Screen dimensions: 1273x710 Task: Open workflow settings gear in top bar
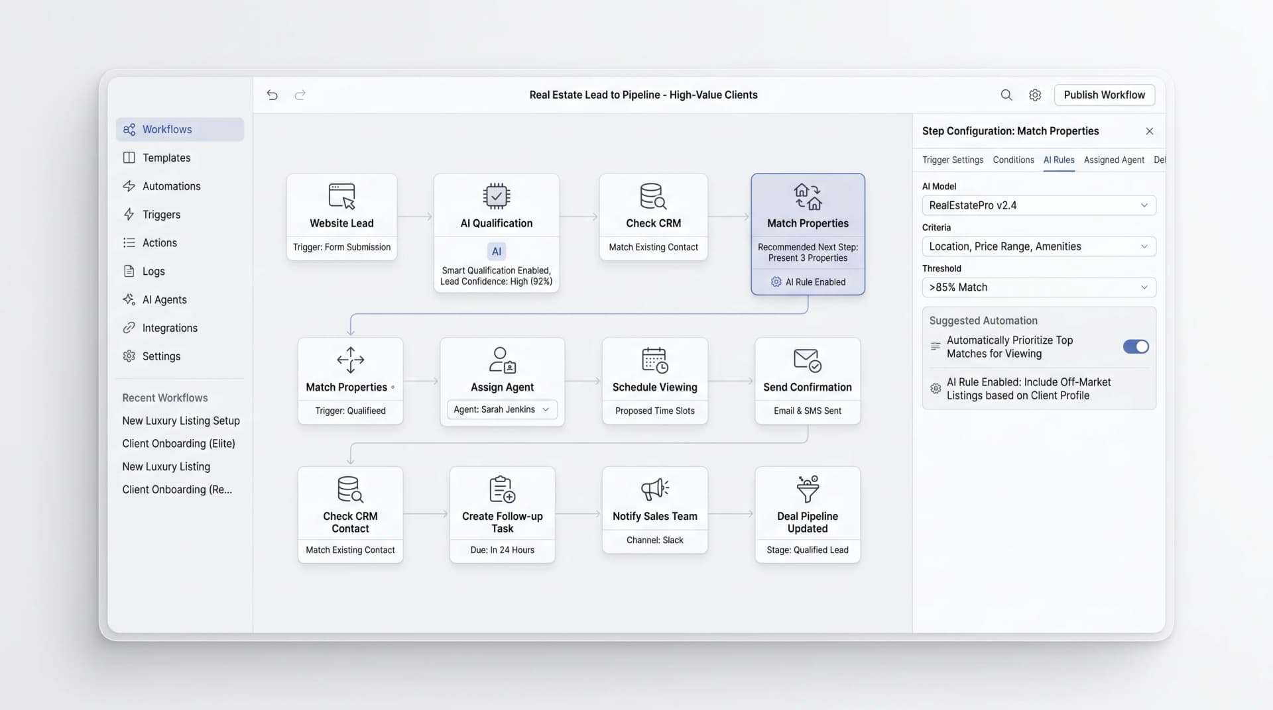[1034, 95]
